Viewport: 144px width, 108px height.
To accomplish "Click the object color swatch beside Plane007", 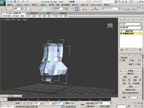I will pos(142,24).
